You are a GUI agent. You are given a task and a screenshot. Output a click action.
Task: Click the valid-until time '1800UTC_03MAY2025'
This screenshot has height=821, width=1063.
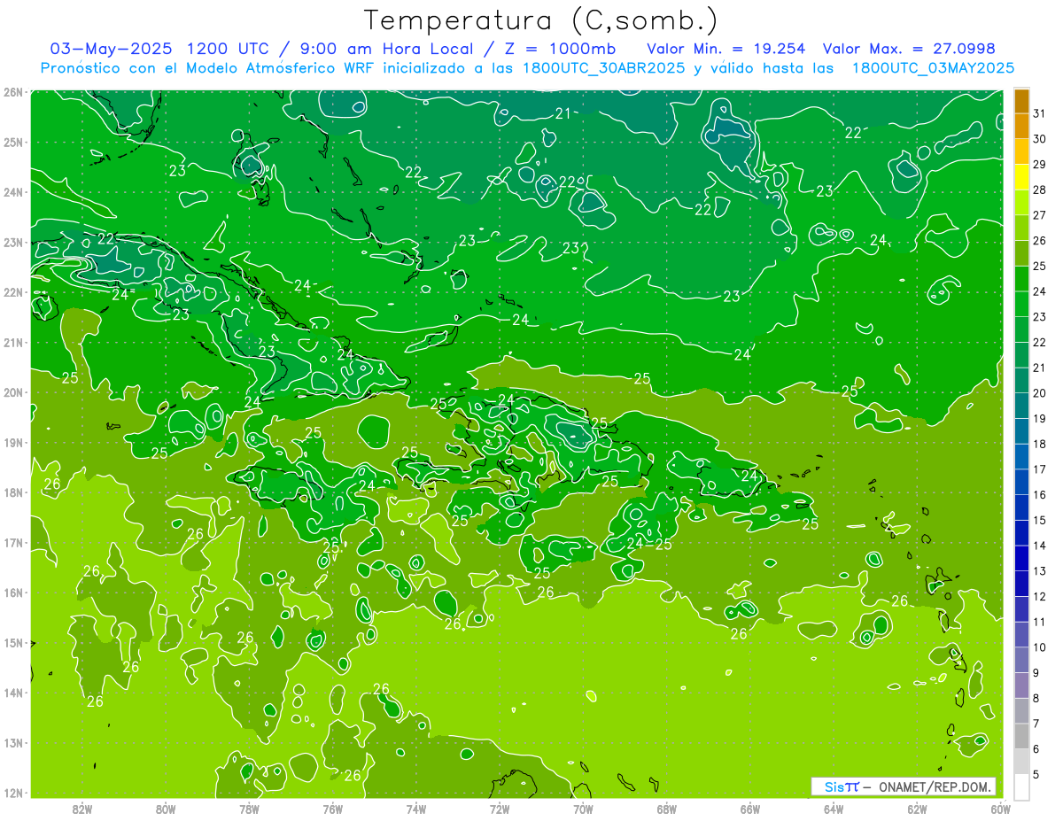point(933,68)
